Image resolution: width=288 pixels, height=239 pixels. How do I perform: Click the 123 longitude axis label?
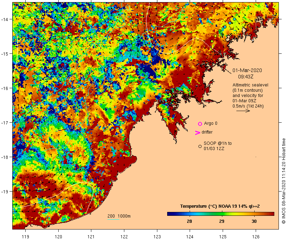pos(157,237)
